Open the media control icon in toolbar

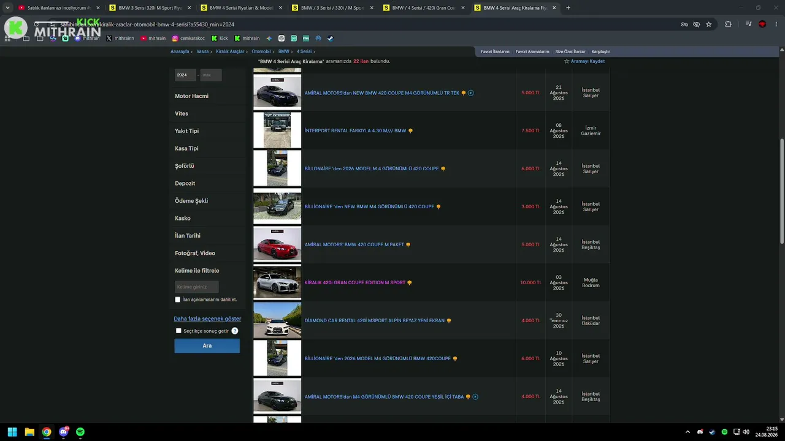click(x=749, y=24)
